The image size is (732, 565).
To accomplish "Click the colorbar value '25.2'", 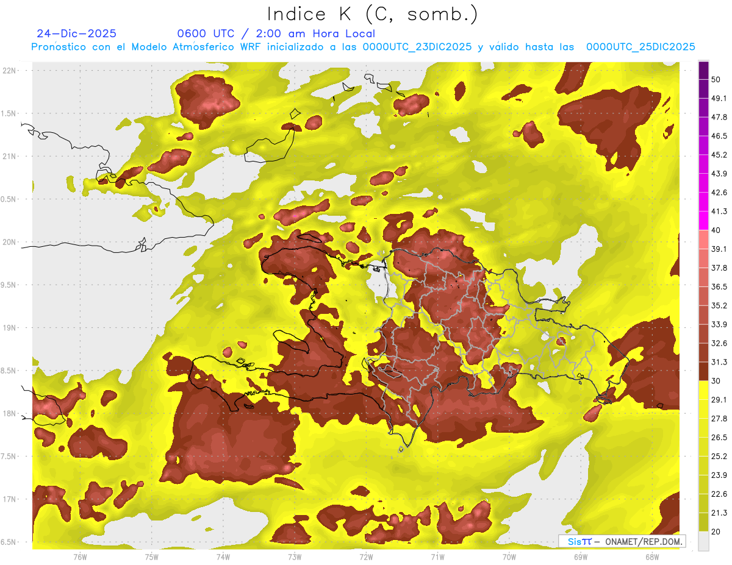I will tap(719, 457).
